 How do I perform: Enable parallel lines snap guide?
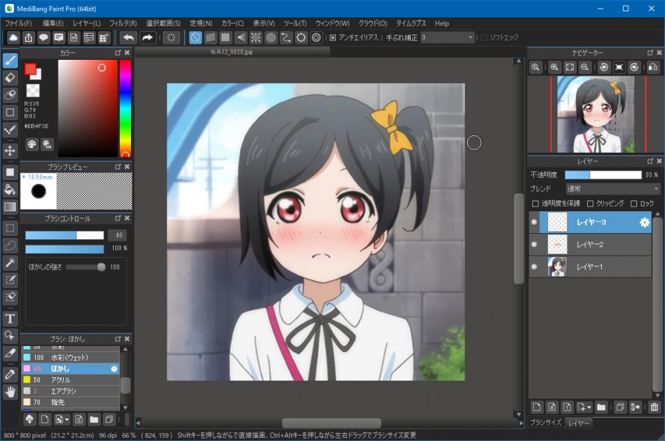(x=210, y=38)
